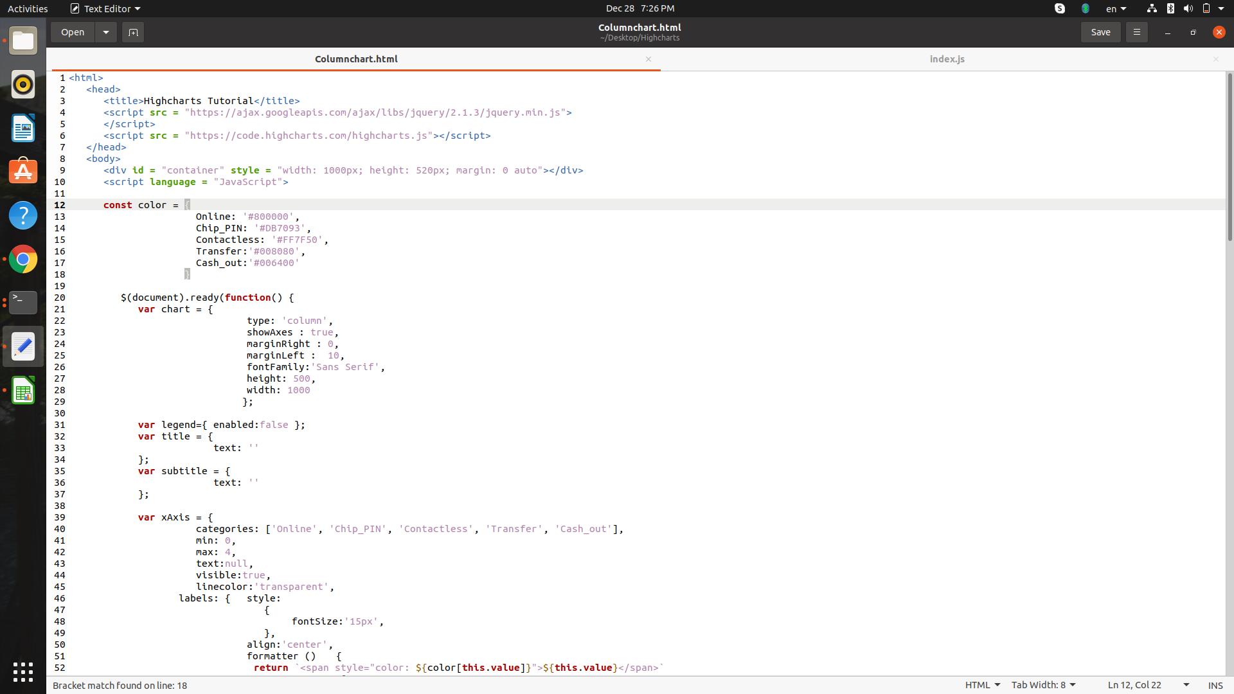1234x694 pixels.
Task: Create a new document with toolbar icon
Action: pyautogui.click(x=133, y=32)
